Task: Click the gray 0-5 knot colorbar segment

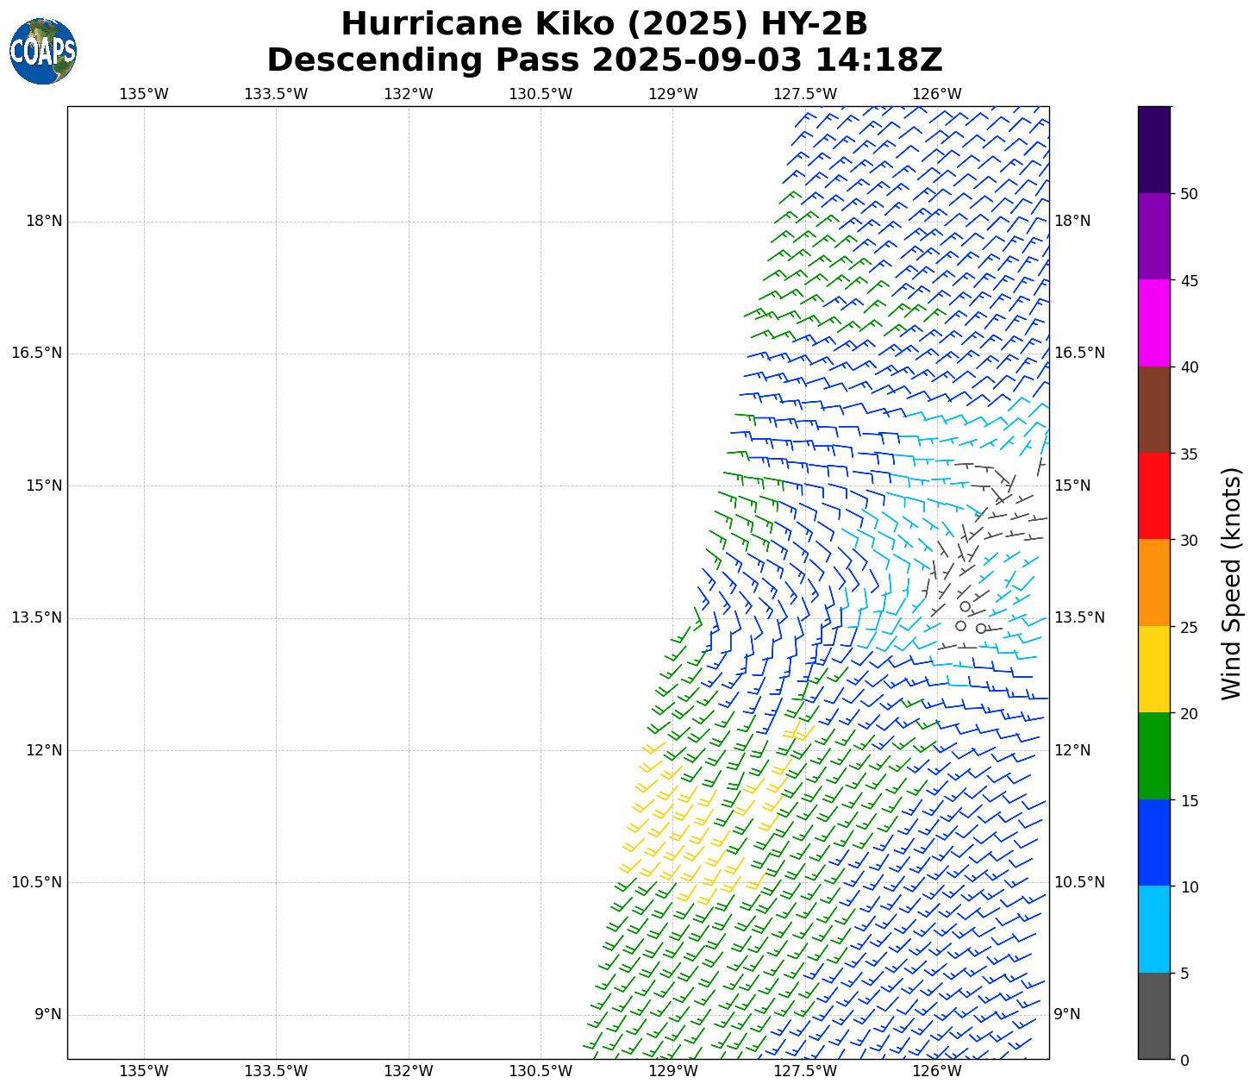Action: 1153,1016
